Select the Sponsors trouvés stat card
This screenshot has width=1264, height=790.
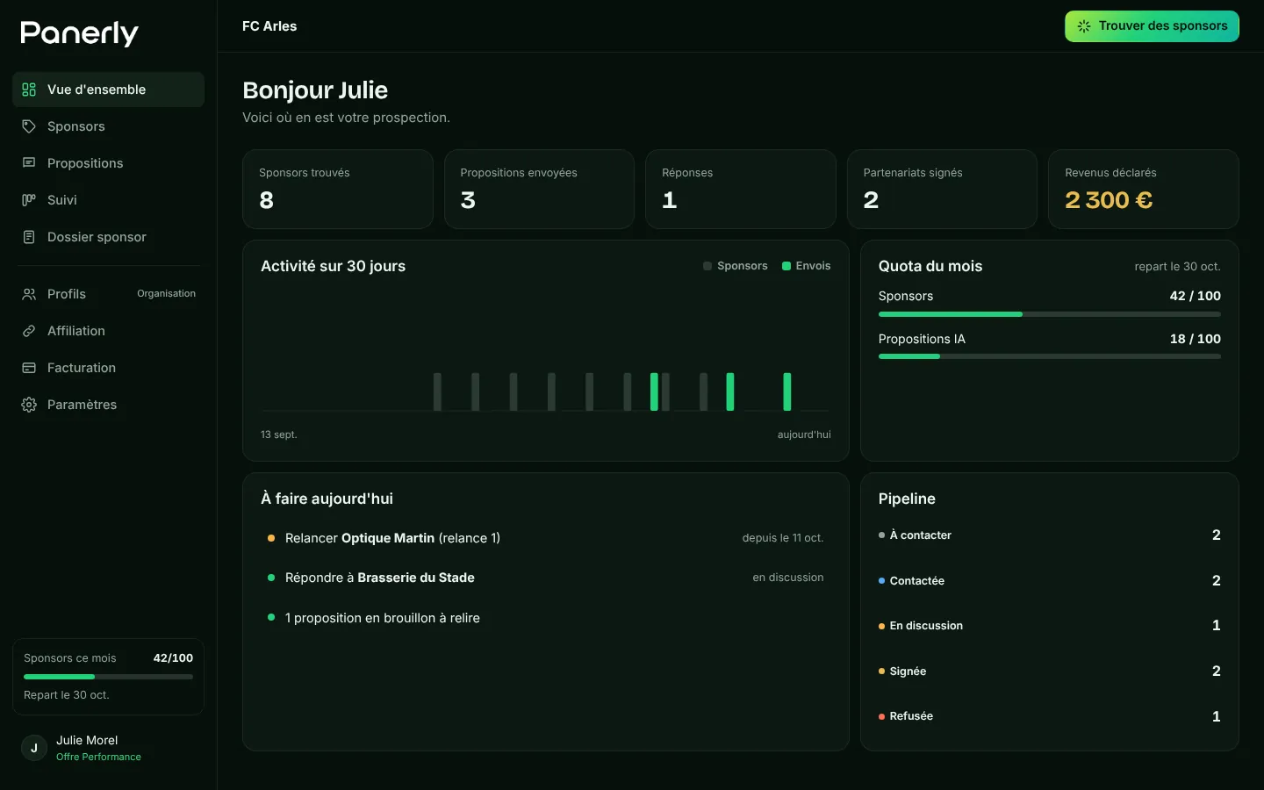coord(338,190)
